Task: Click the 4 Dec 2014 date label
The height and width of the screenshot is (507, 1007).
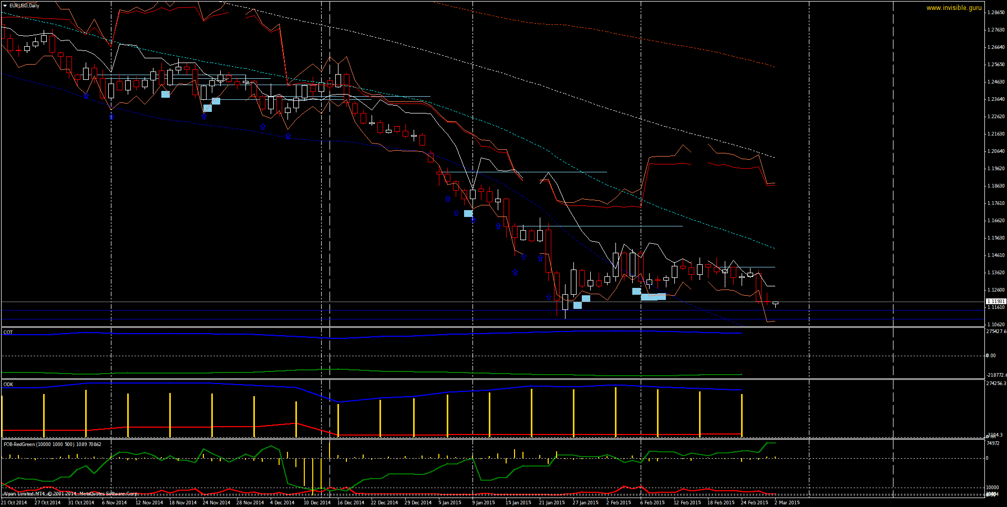Action: tap(282, 502)
